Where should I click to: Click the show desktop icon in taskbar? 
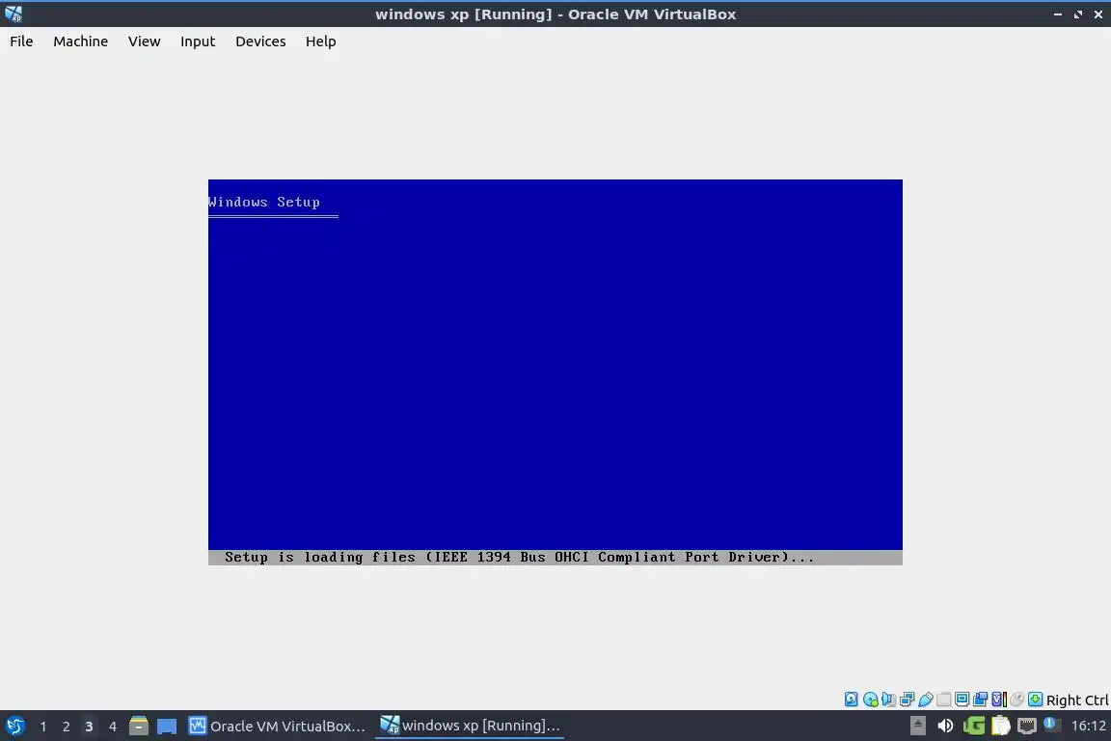point(167,727)
